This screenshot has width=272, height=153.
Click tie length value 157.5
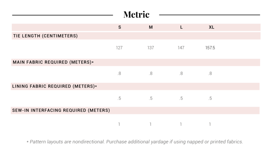210,48
